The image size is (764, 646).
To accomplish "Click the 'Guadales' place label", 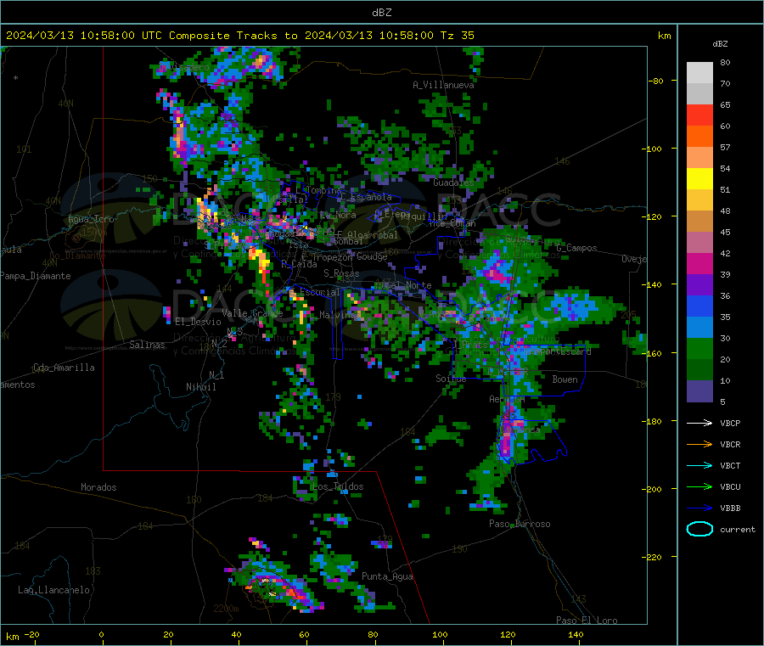I will [x=453, y=183].
